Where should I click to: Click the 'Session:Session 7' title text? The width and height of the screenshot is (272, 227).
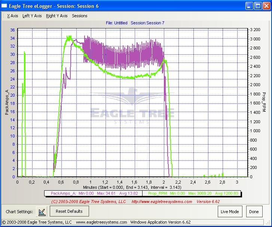coord(147,23)
